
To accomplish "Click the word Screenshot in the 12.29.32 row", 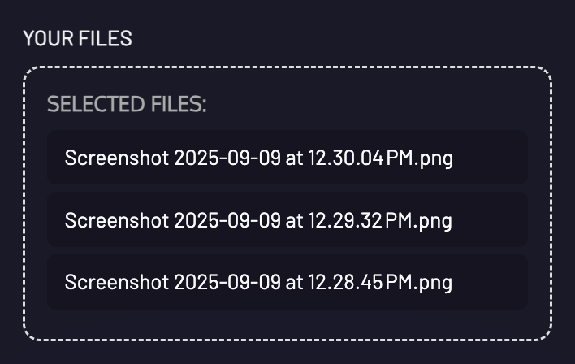I will (116, 220).
